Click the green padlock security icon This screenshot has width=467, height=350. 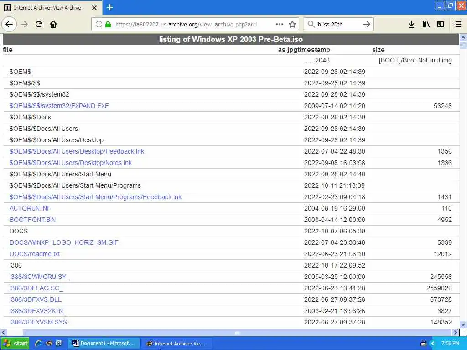(108, 25)
